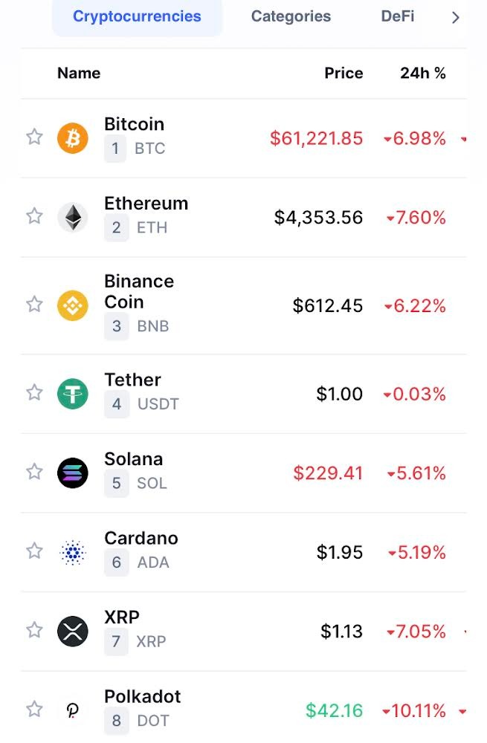Tap the Tether green logo icon
Screen dimensions: 487x743
pyautogui.click(x=73, y=394)
